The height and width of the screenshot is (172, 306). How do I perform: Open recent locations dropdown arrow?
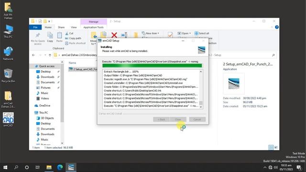pyautogui.click(x=45, y=55)
